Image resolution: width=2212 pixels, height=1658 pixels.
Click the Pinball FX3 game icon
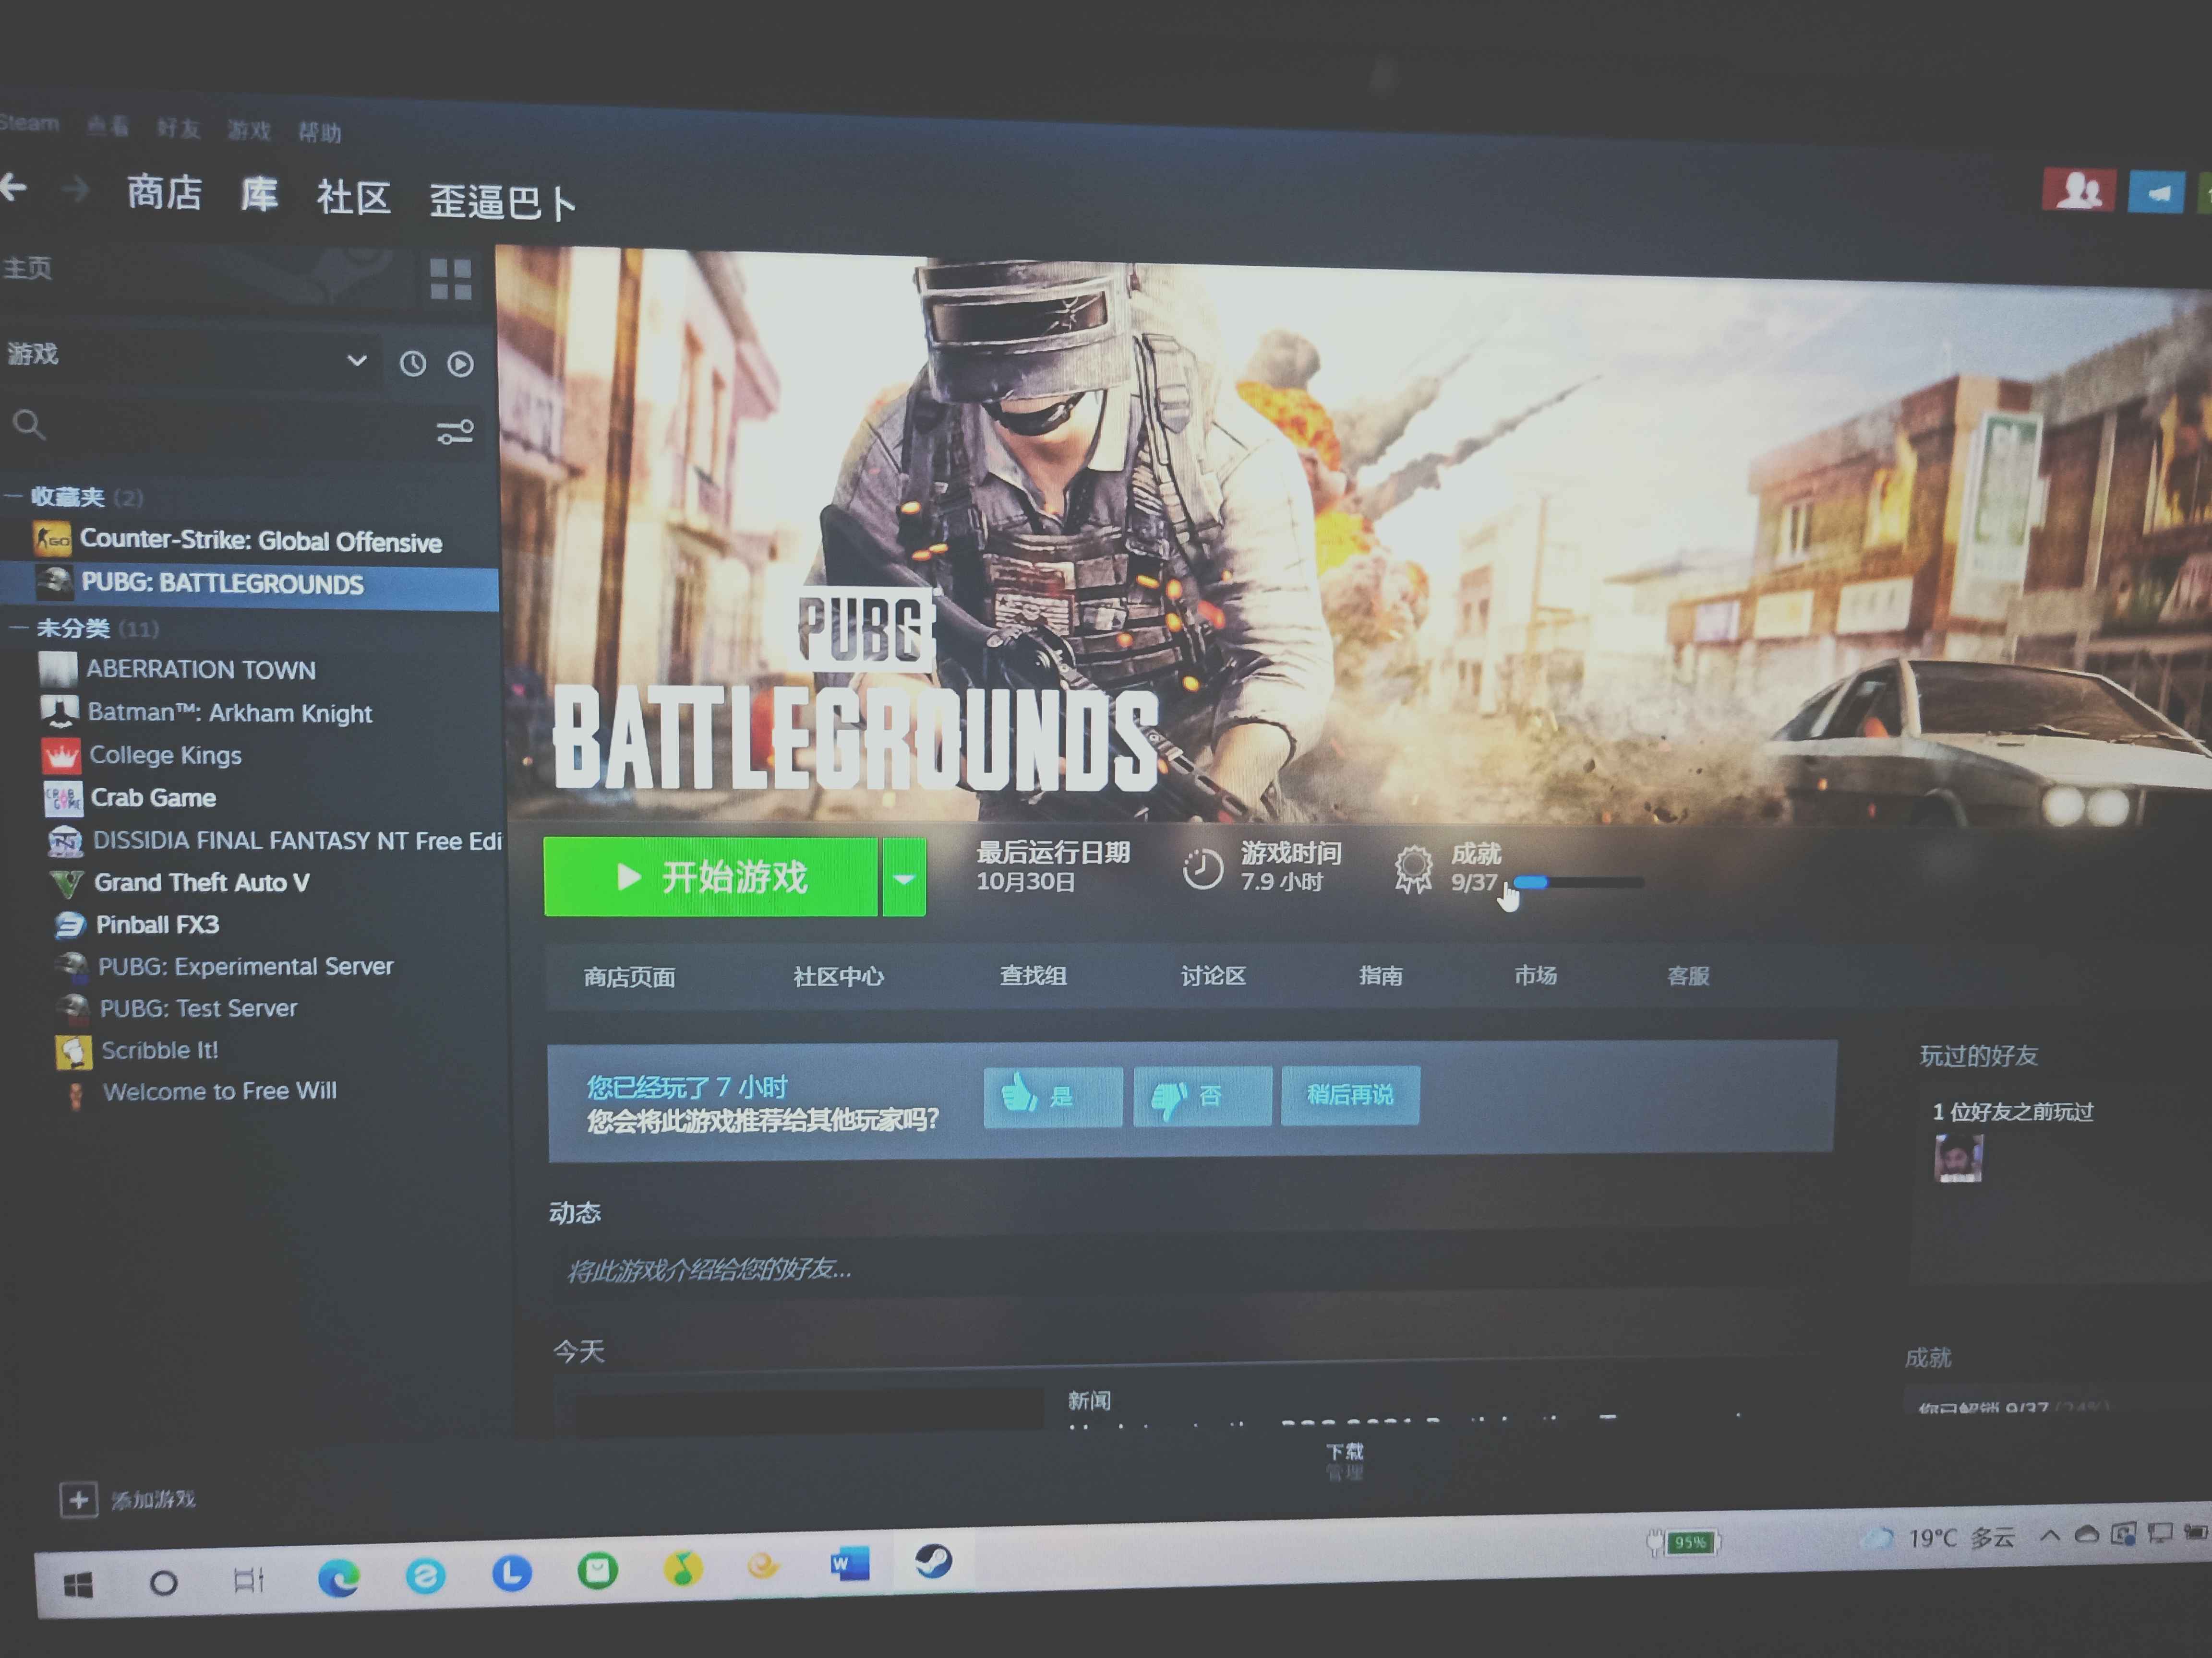click(69, 925)
